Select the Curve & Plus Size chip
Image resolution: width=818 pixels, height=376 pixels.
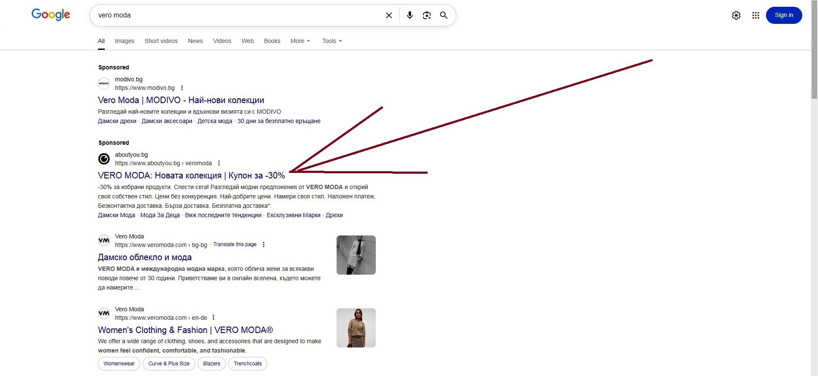click(x=169, y=364)
